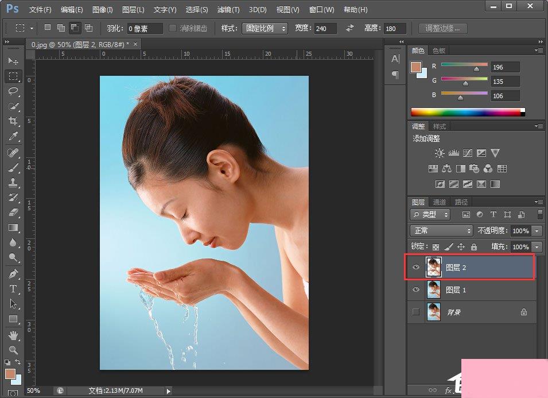Select the Rectangular Marquee tool

click(13, 76)
